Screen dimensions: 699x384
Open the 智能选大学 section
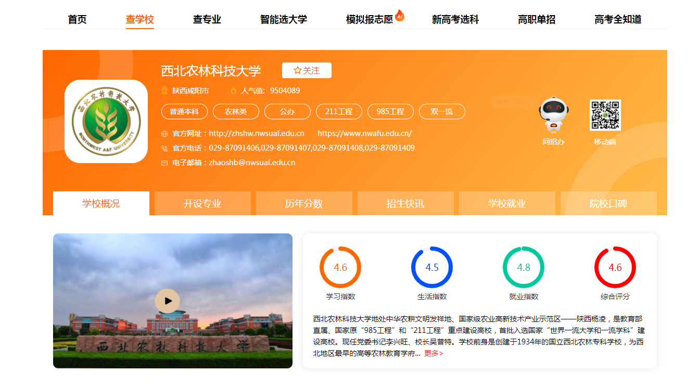point(283,19)
